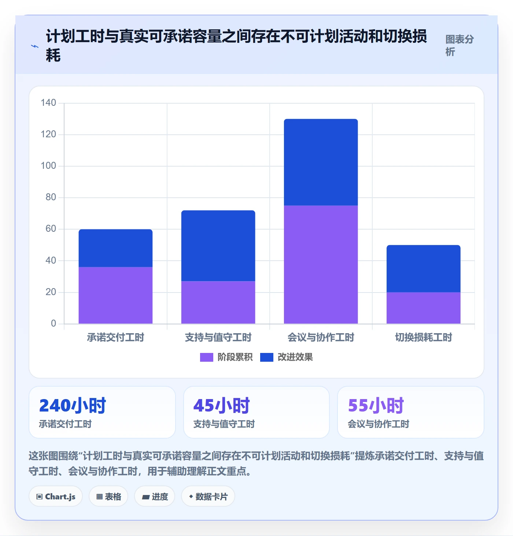Click blue segment of 支持与值守工时 bar
This screenshot has height=536, width=513.
coord(218,246)
